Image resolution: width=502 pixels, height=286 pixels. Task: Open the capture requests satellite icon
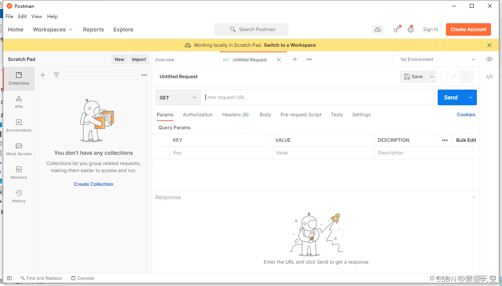click(x=397, y=29)
